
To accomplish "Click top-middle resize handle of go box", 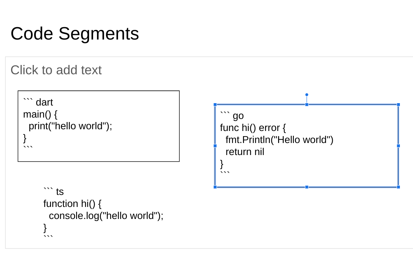I will click(307, 104).
